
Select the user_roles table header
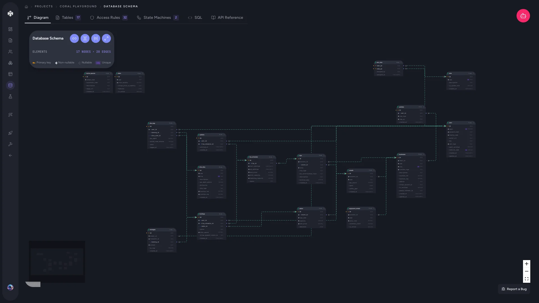389,62
